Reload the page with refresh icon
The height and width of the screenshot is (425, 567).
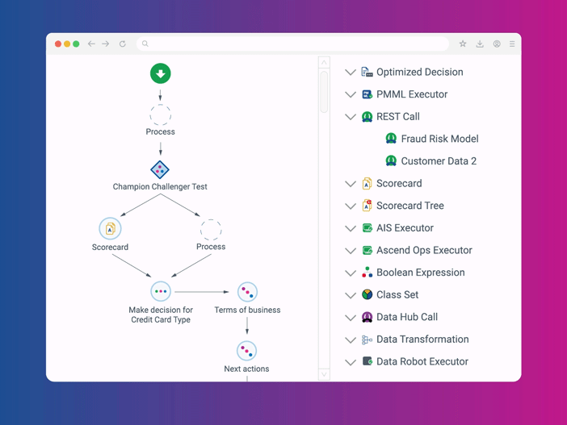pyautogui.click(x=123, y=44)
